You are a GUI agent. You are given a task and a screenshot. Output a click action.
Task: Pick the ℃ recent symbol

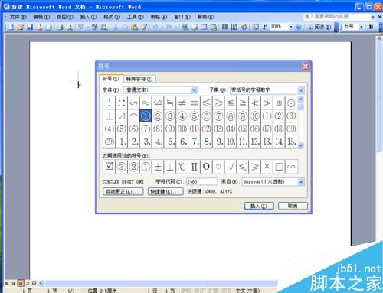coord(182,167)
